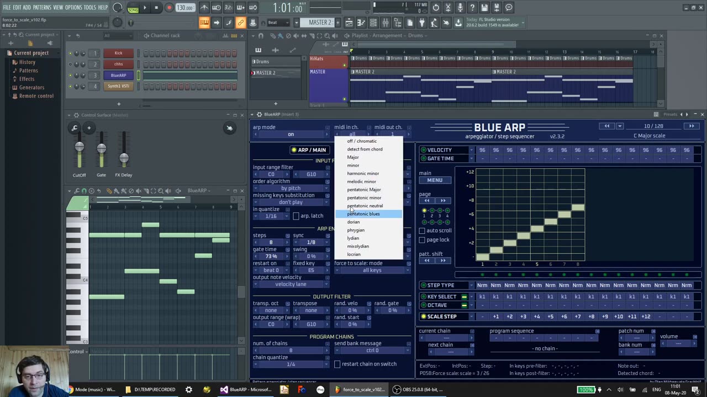The height and width of the screenshot is (397, 707).
Task: Open the BlueARP main MENU button
Action: (435, 180)
